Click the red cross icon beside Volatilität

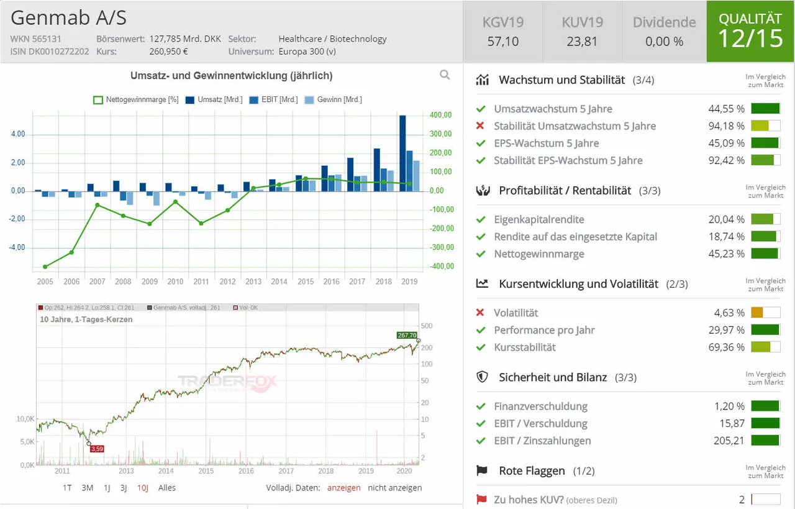pos(480,313)
